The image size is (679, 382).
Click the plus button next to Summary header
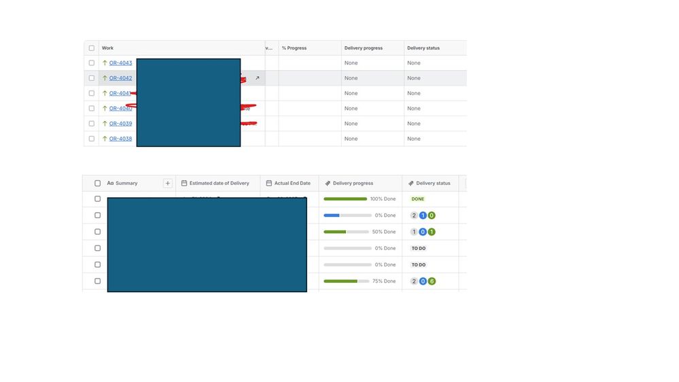[168, 184]
